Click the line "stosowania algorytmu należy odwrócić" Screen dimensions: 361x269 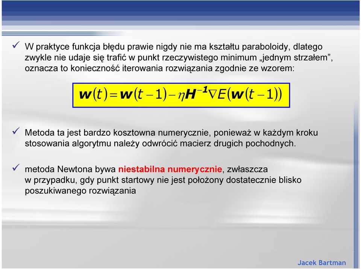tap(160, 144)
